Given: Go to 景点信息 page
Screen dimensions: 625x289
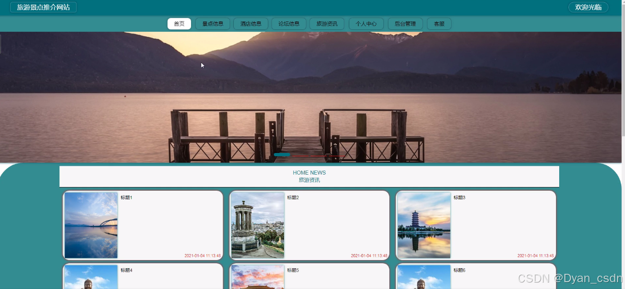Looking at the screenshot, I should tap(213, 24).
